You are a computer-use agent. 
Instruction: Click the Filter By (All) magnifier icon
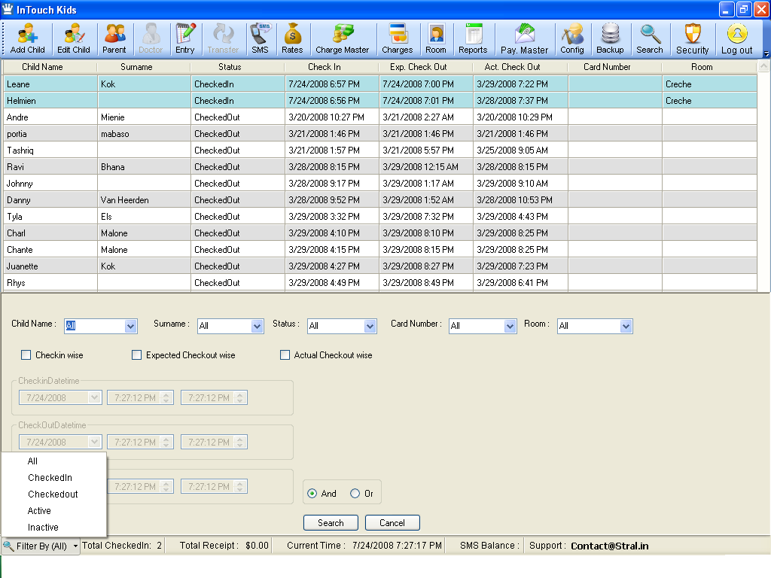click(8, 546)
